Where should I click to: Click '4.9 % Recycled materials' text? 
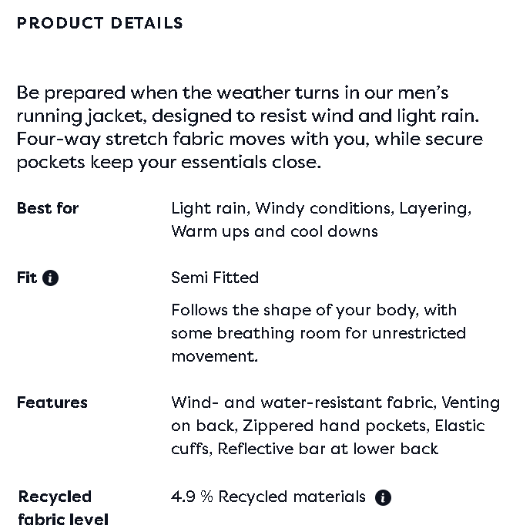[268, 497]
